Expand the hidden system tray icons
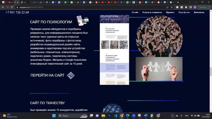 point(172,116)
